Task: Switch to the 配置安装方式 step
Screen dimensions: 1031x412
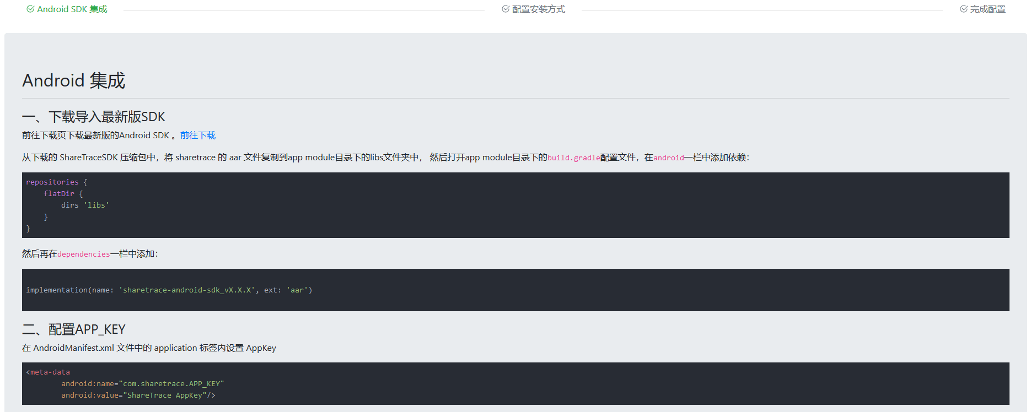Action: pos(539,9)
